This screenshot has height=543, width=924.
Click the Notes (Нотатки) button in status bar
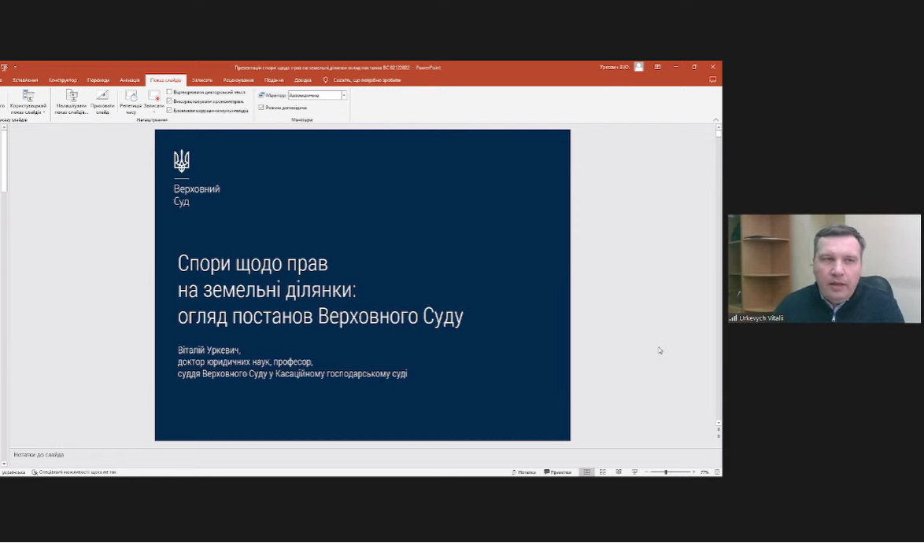[523, 472]
